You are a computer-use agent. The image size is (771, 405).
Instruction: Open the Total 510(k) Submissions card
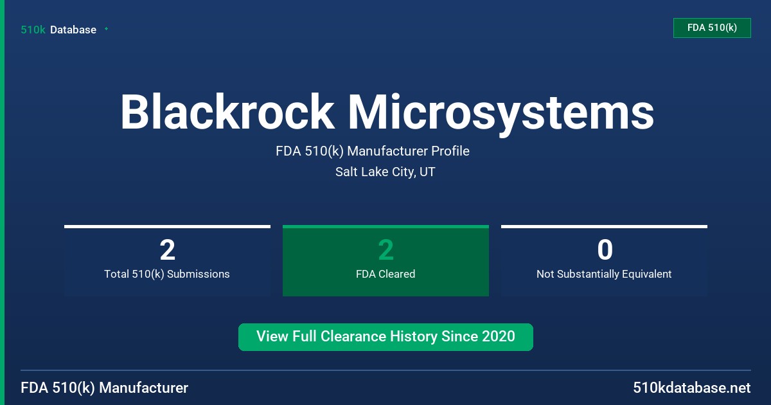167,260
